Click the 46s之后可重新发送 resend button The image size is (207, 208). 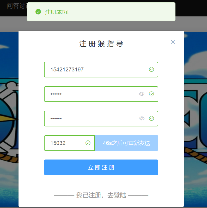click(126, 143)
